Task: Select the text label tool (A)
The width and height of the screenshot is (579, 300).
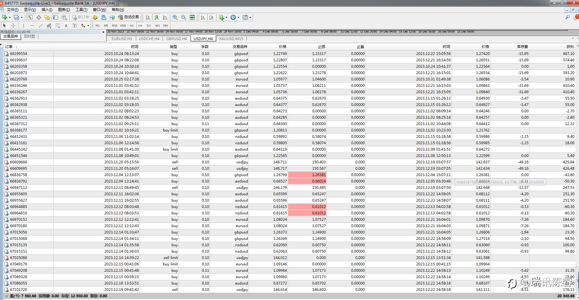Action: [66, 26]
